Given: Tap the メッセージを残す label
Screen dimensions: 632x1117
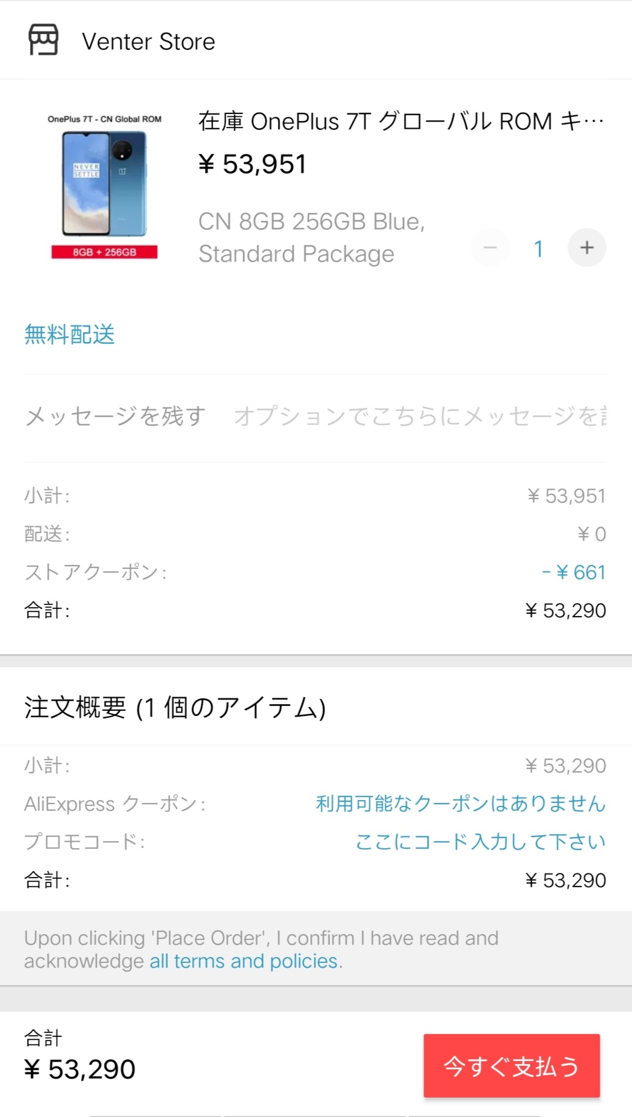Looking at the screenshot, I should [x=115, y=416].
